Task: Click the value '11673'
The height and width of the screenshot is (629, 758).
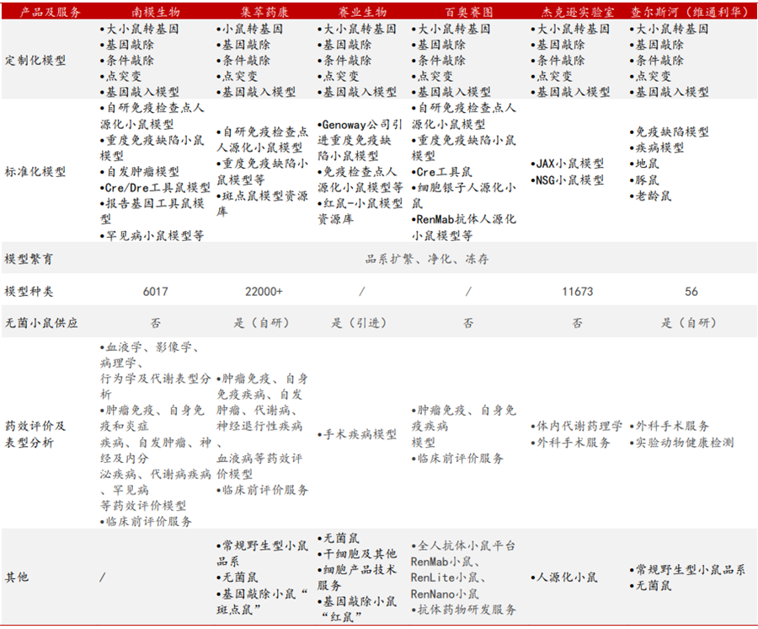Action: coord(578,291)
